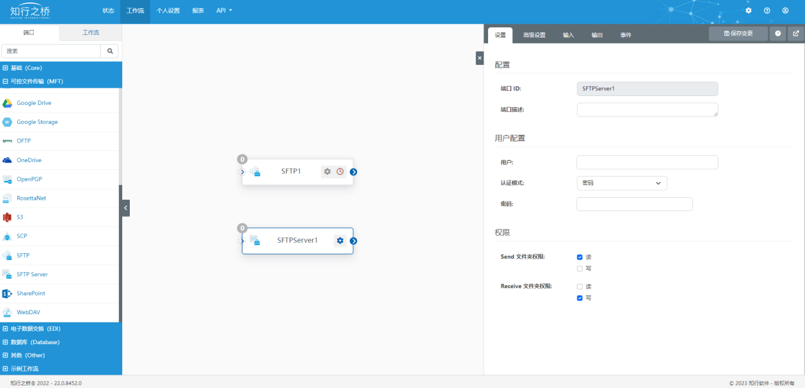Click the output arrow of SFTP1 node
This screenshot has height=388, width=805.
pyautogui.click(x=354, y=172)
